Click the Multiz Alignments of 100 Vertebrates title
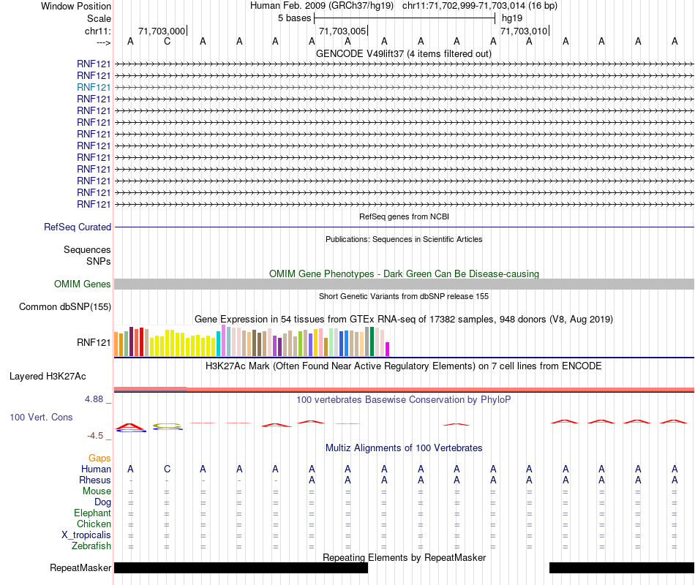The image size is (695, 585). [404, 448]
